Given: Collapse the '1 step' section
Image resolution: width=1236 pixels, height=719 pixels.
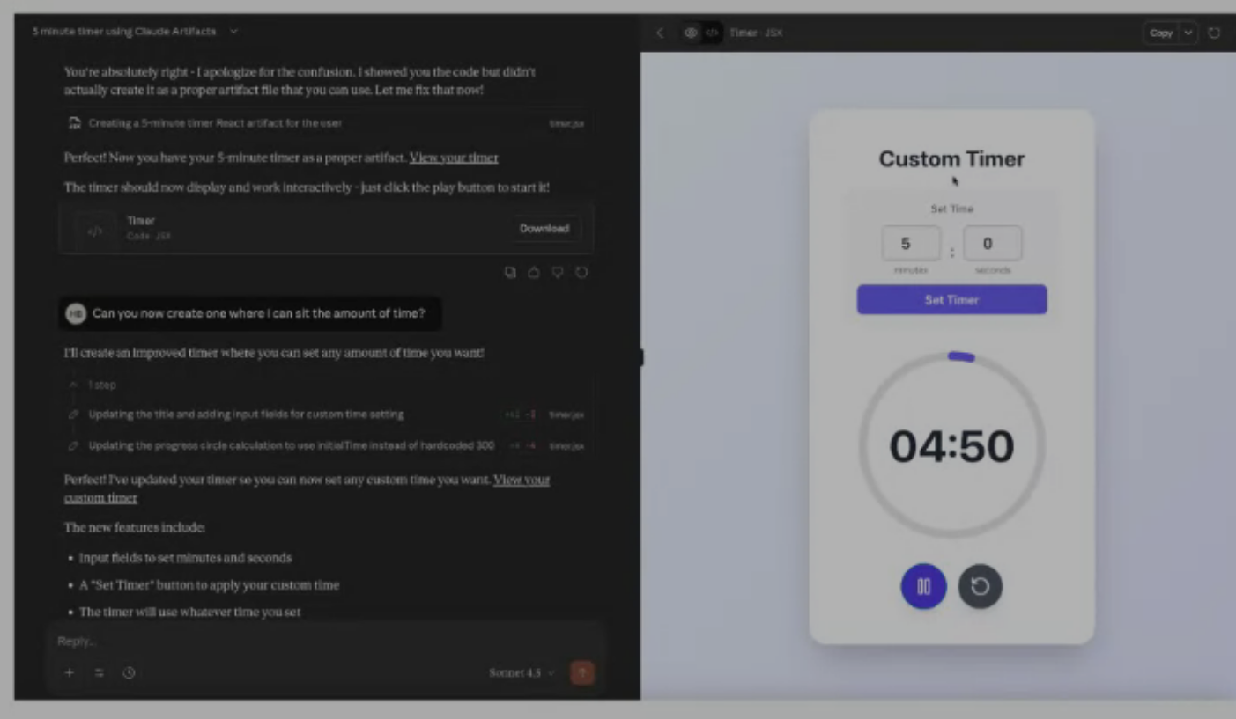Looking at the screenshot, I should 74,385.
